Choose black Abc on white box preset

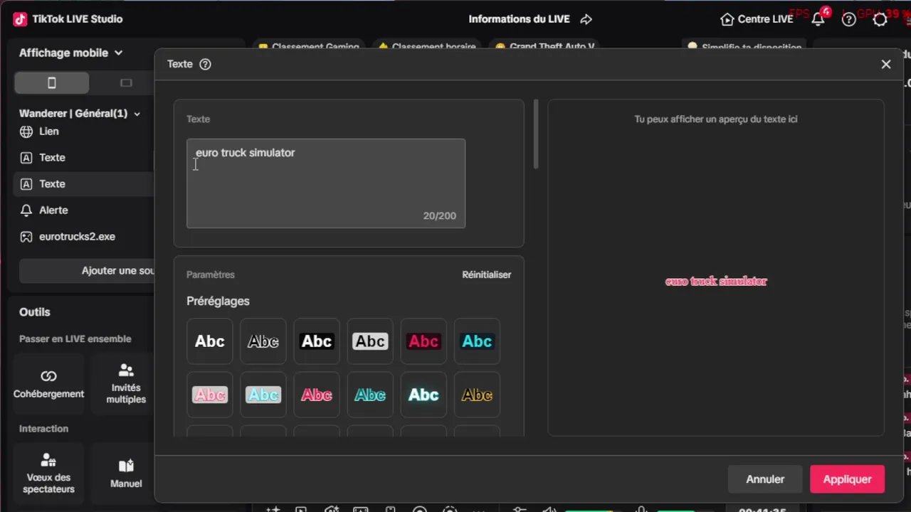tap(370, 341)
